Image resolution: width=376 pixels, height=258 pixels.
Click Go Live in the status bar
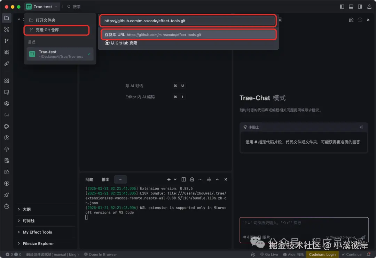(269, 255)
